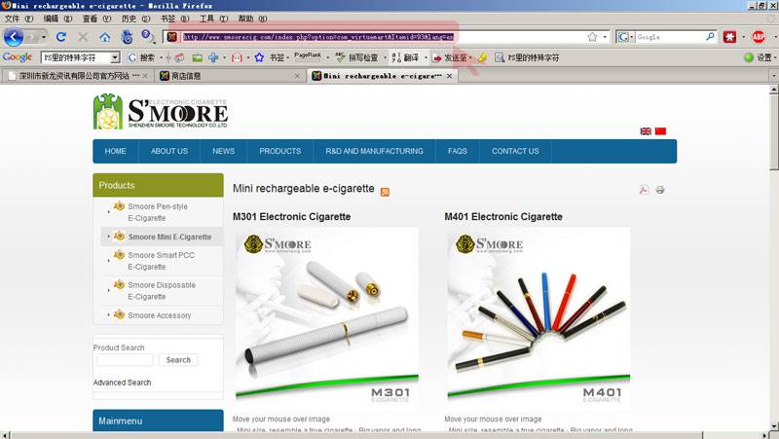Screen dimensions: 779x439
Task: Expand the Smoore Accessory category arrow
Action: pos(108,315)
